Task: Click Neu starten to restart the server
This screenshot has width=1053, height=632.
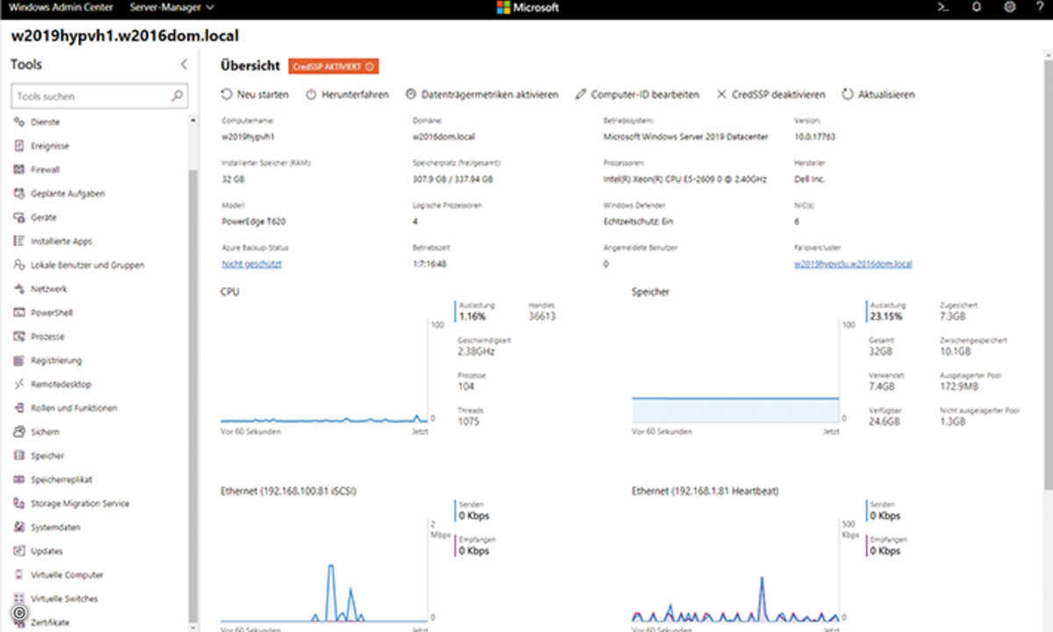Action: click(254, 95)
